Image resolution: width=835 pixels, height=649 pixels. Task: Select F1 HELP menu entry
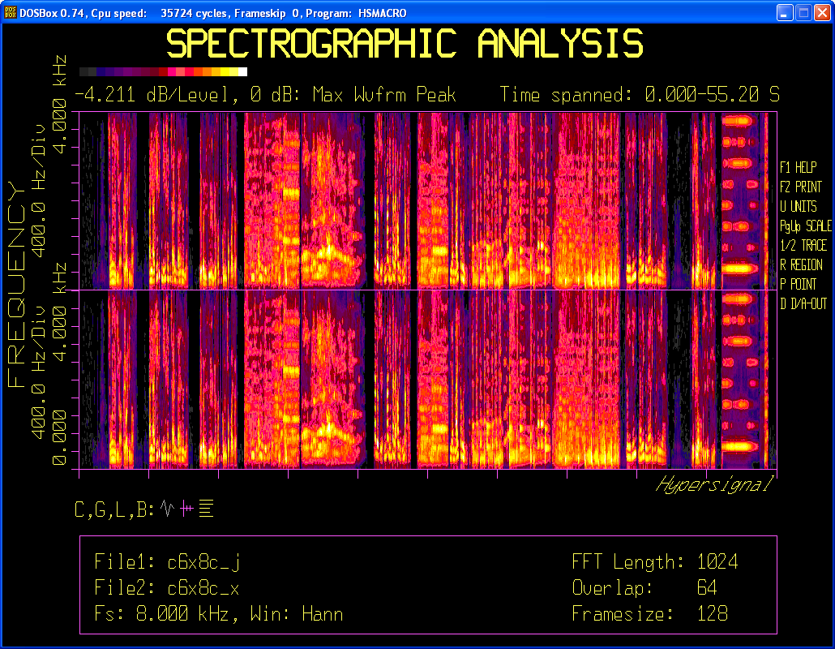[x=798, y=167]
